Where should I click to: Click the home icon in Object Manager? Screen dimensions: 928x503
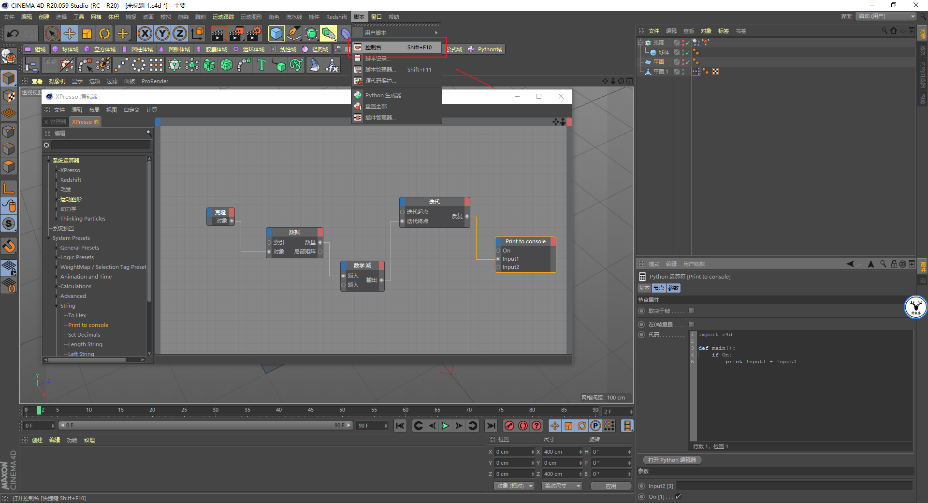(x=894, y=31)
